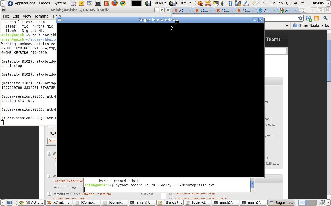This screenshot has height=206, width=331.
Task: Click the show desktop button
Action: point(9,203)
